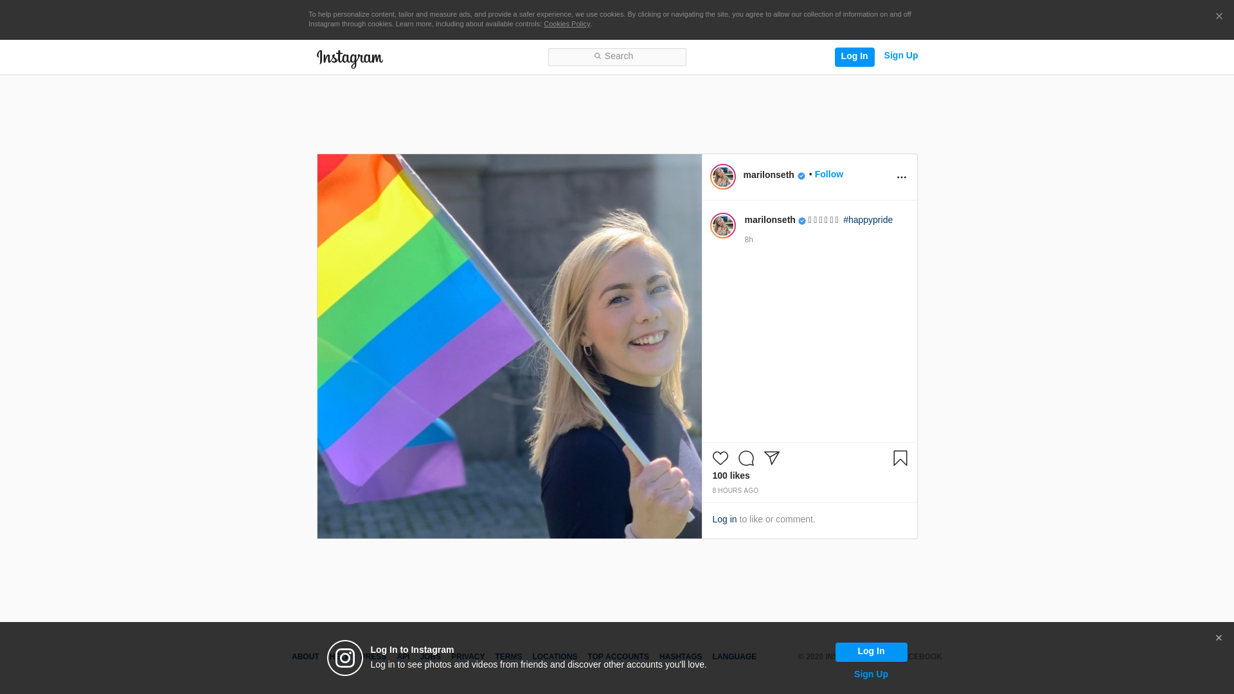Click Log In button in bottom banner
Screen dimensions: 1234x694
[871, 652]
